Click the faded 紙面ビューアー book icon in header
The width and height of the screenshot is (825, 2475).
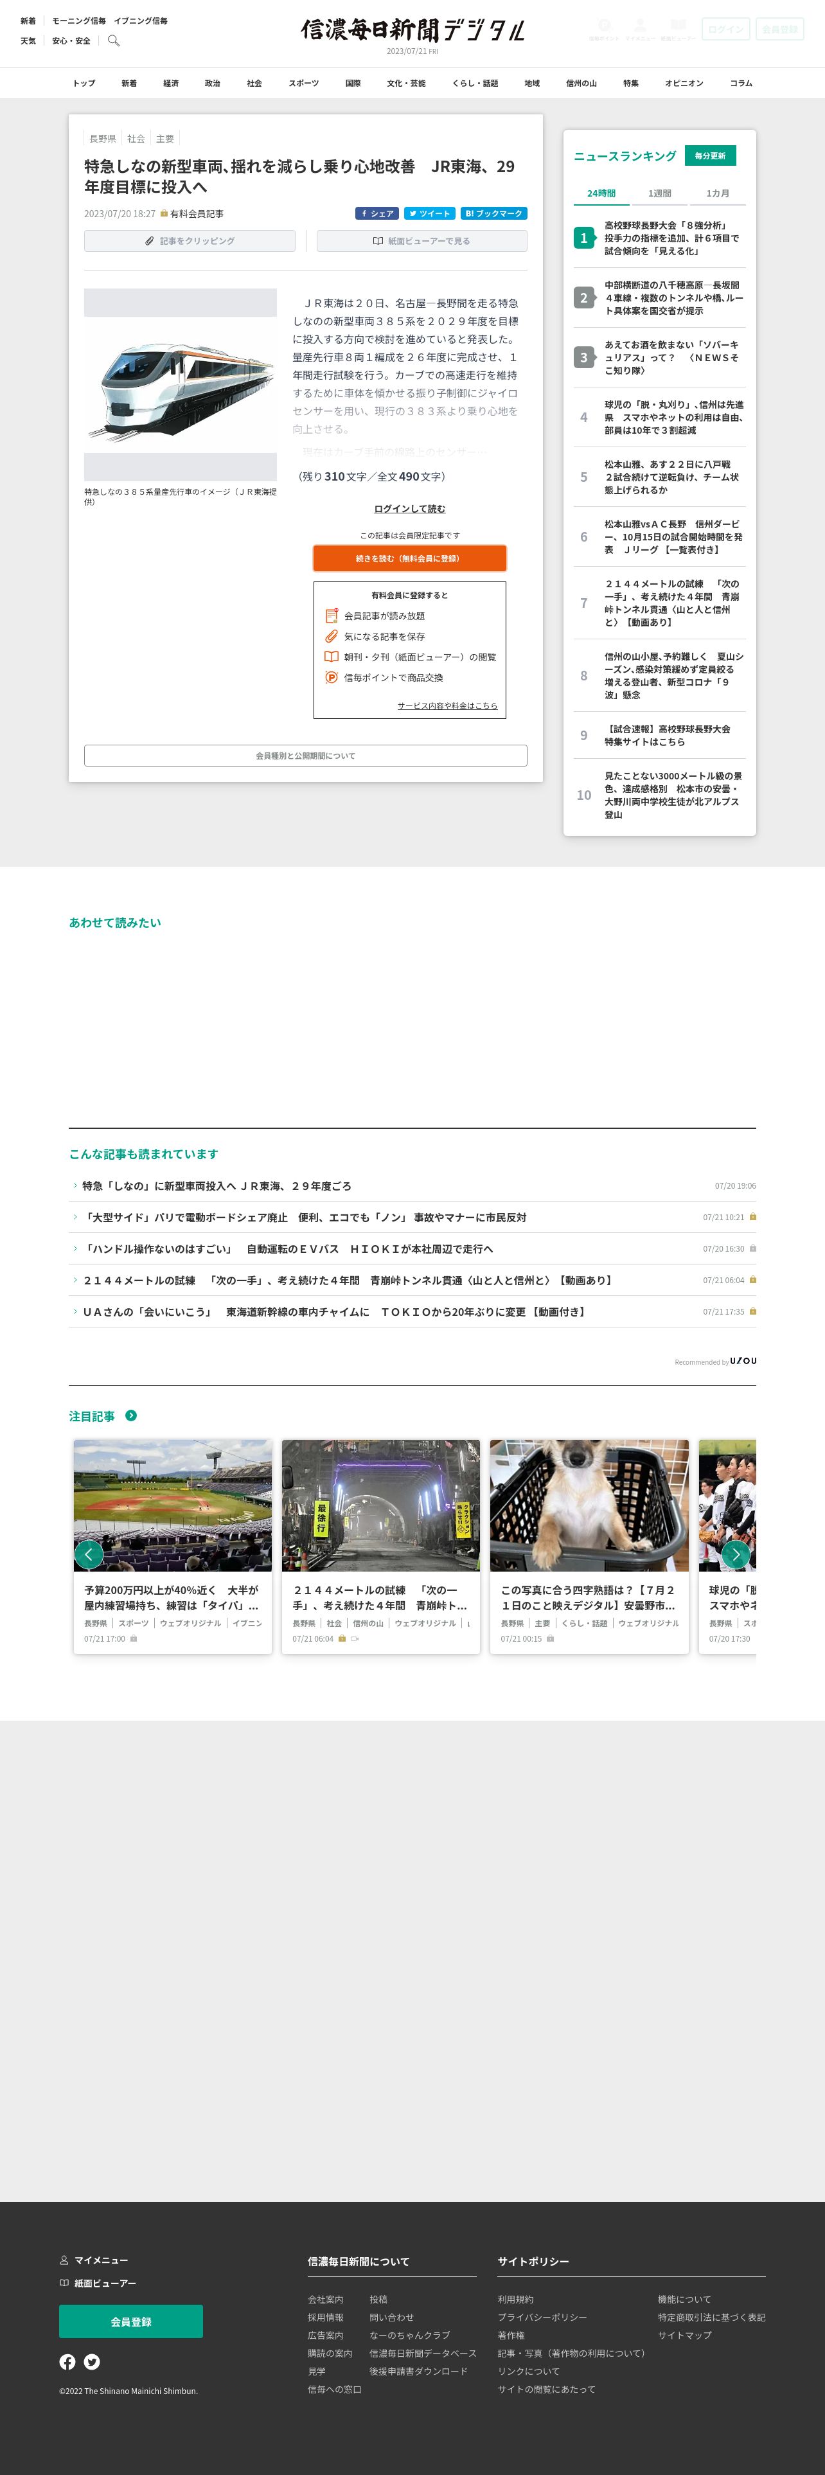coord(678,25)
